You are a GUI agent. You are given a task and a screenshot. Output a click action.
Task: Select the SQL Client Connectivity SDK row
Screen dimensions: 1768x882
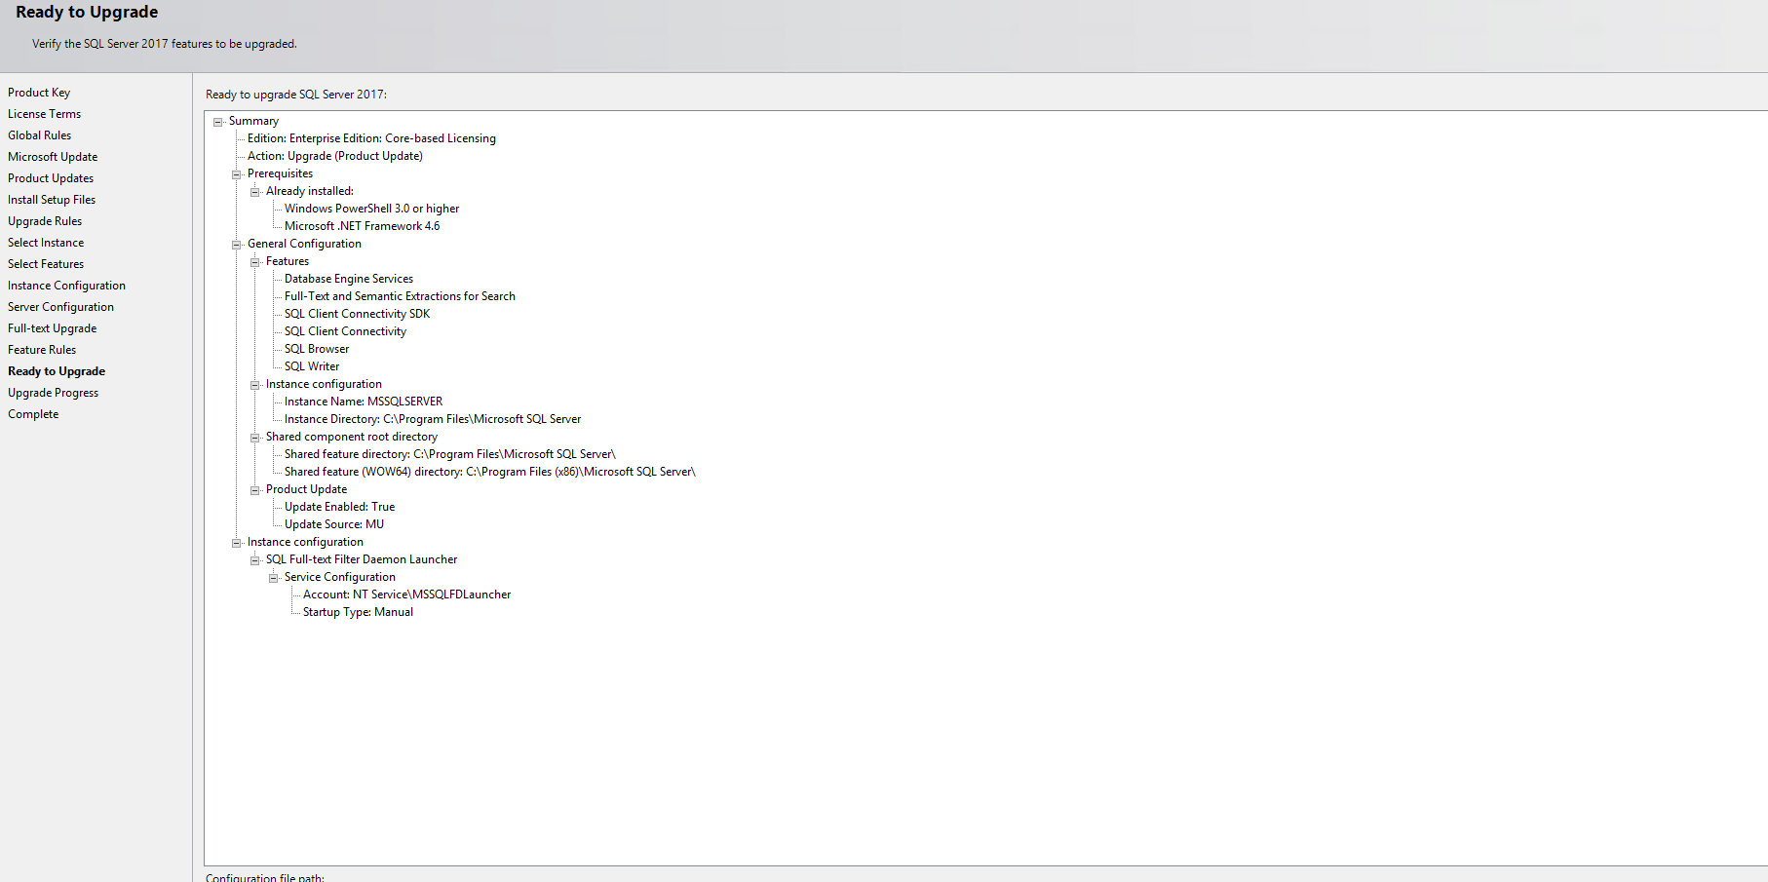tap(357, 314)
